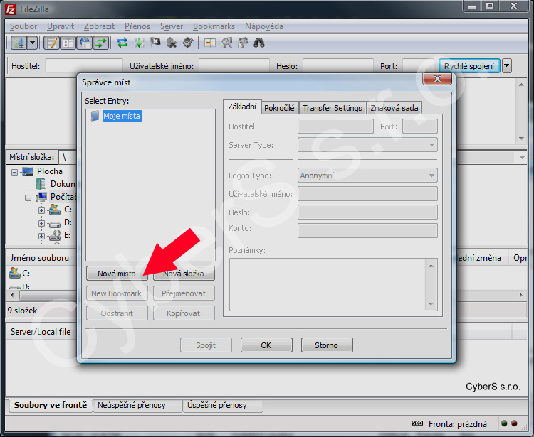Select Moje místa tree entry
The height and width of the screenshot is (437, 534).
click(x=122, y=116)
